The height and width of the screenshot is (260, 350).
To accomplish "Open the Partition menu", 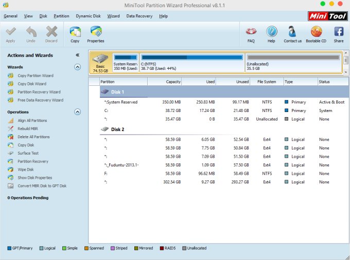I will point(61,16).
